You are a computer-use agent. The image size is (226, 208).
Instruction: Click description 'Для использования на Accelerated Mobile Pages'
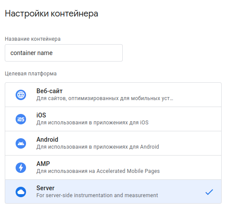click(x=98, y=171)
